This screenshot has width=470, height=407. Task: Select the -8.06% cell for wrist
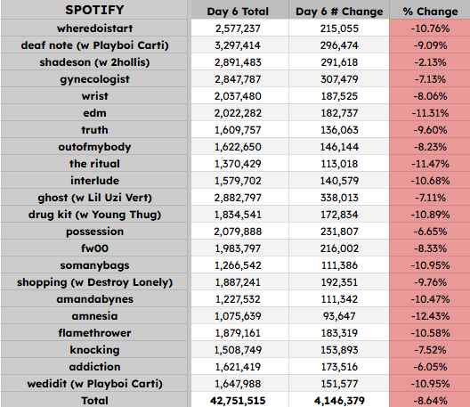[430, 96]
